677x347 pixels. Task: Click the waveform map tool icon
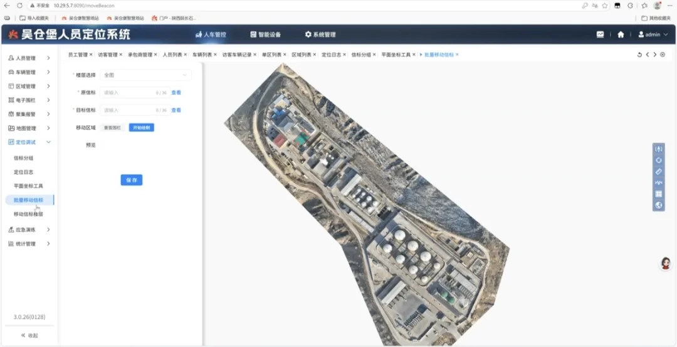(x=658, y=183)
